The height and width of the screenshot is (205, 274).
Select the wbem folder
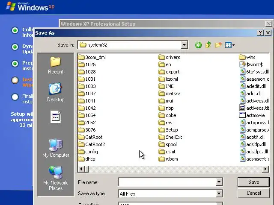click(168, 159)
